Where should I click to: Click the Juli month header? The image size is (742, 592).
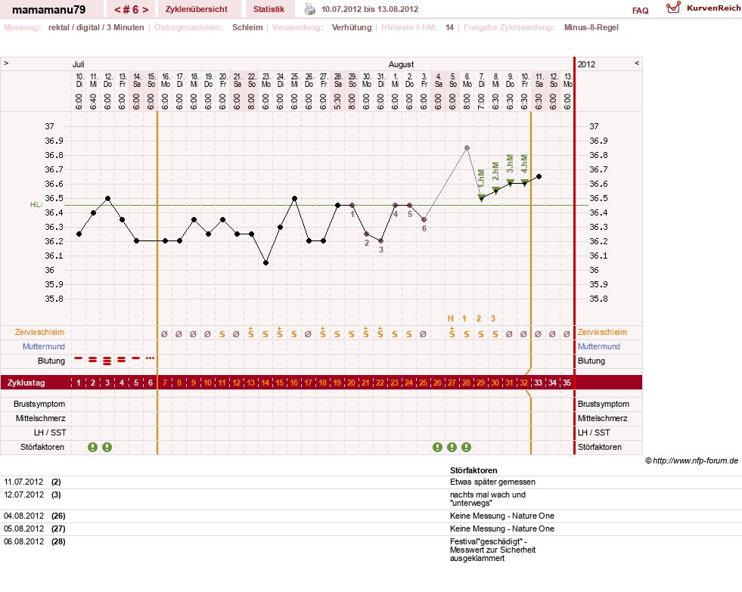(79, 64)
